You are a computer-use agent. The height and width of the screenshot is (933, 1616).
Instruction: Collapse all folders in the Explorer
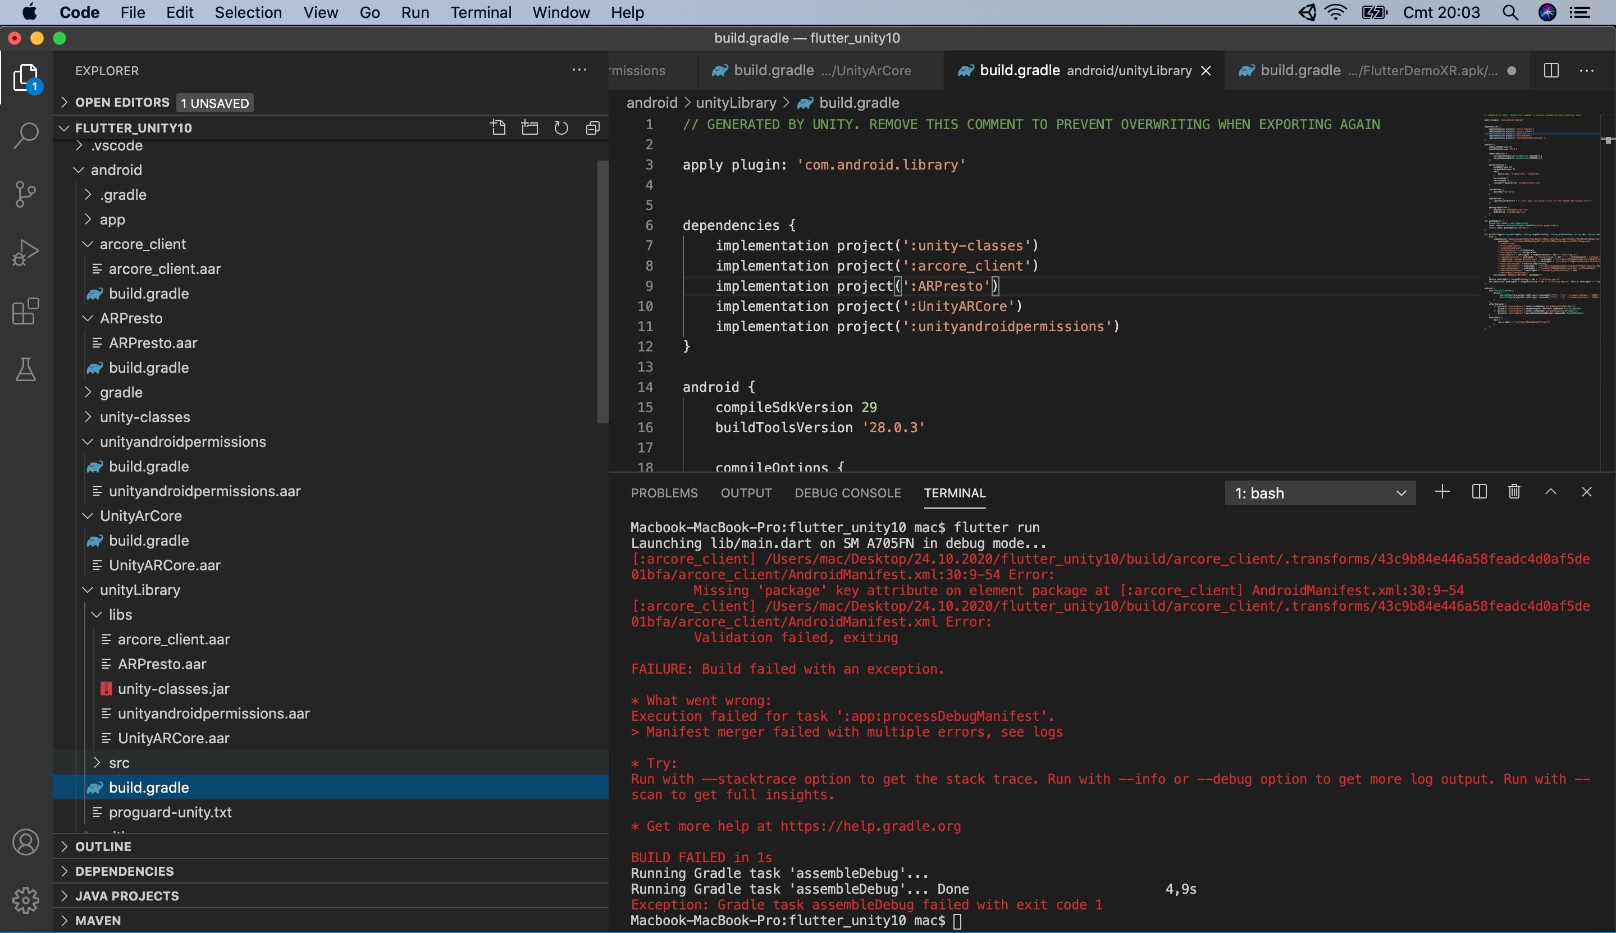click(x=592, y=127)
